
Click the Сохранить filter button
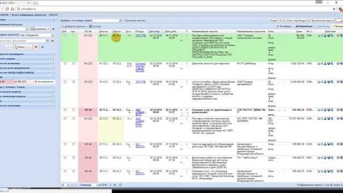click(x=40, y=29)
